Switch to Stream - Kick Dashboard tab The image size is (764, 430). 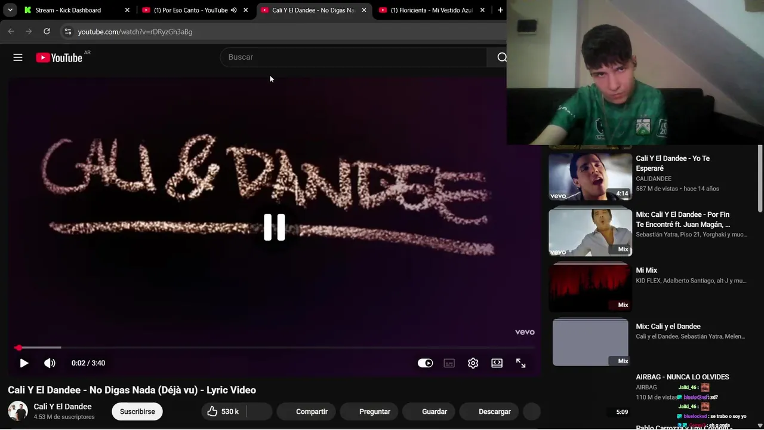tap(76, 10)
